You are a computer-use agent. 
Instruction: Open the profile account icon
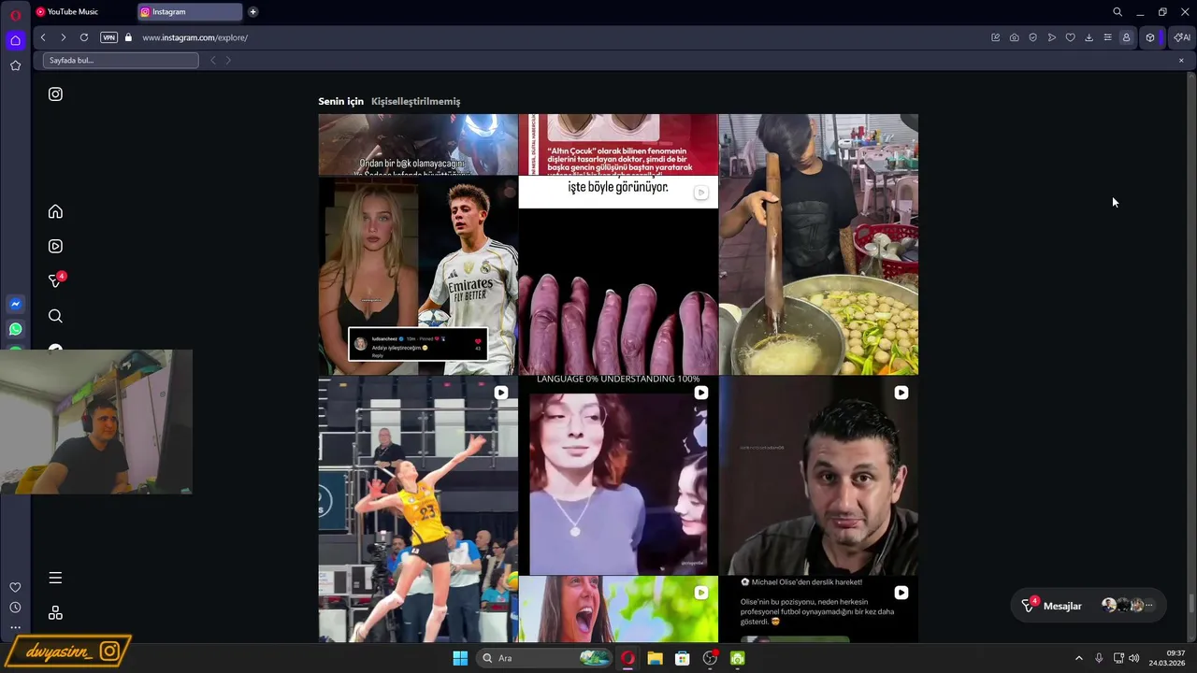click(x=1126, y=37)
